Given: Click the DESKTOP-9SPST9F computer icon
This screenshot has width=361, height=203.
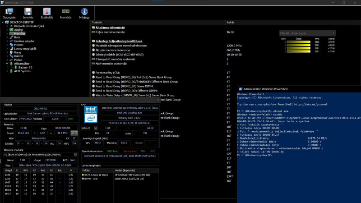Looking at the screenshot, I should (x=7, y=22).
